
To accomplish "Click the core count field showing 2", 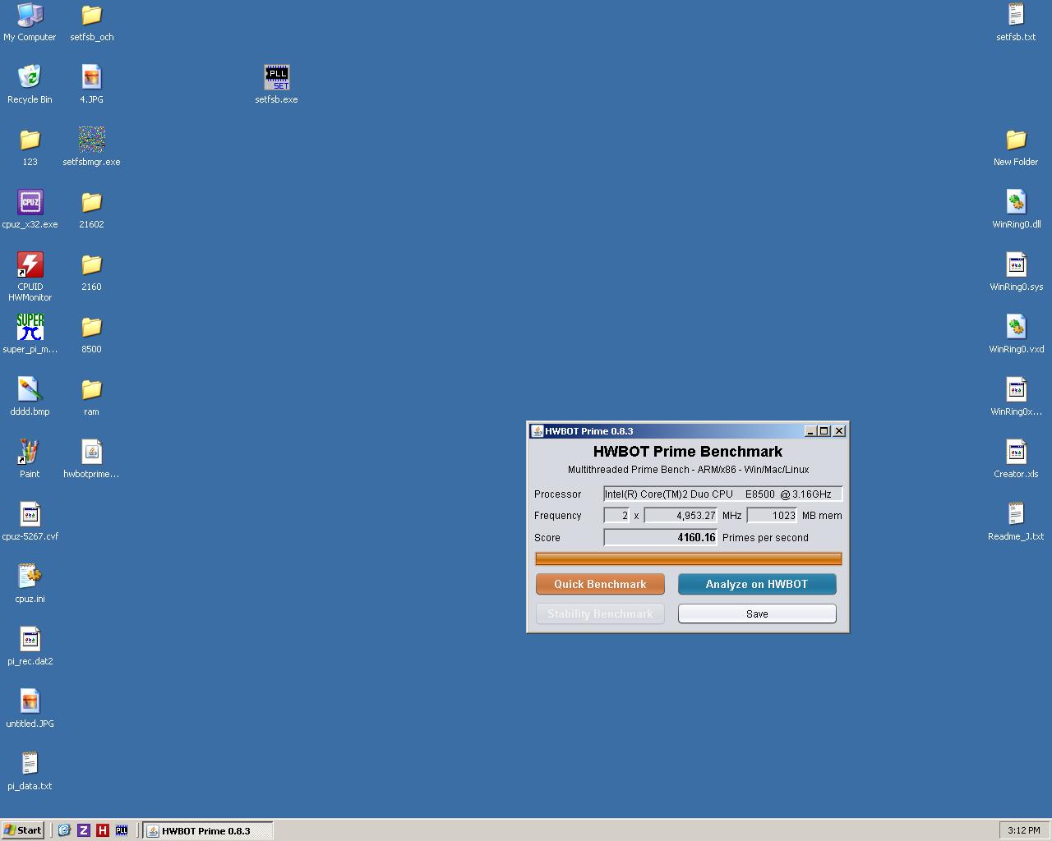I will coord(616,516).
